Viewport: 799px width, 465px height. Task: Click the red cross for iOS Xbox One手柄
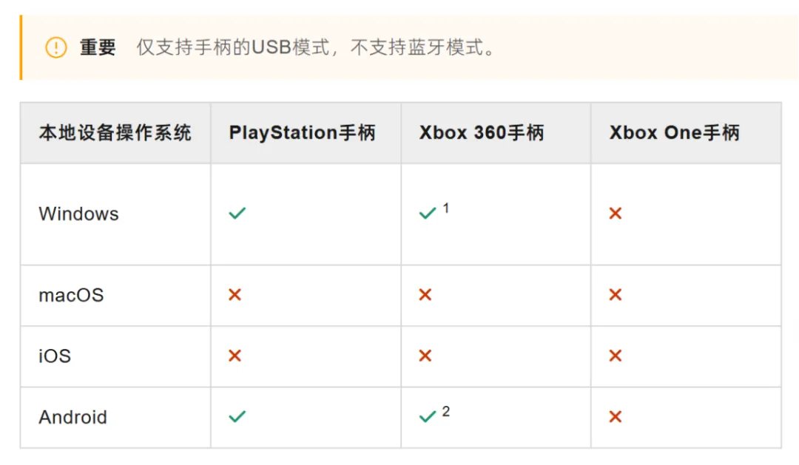pyautogui.click(x=616, y=356)
